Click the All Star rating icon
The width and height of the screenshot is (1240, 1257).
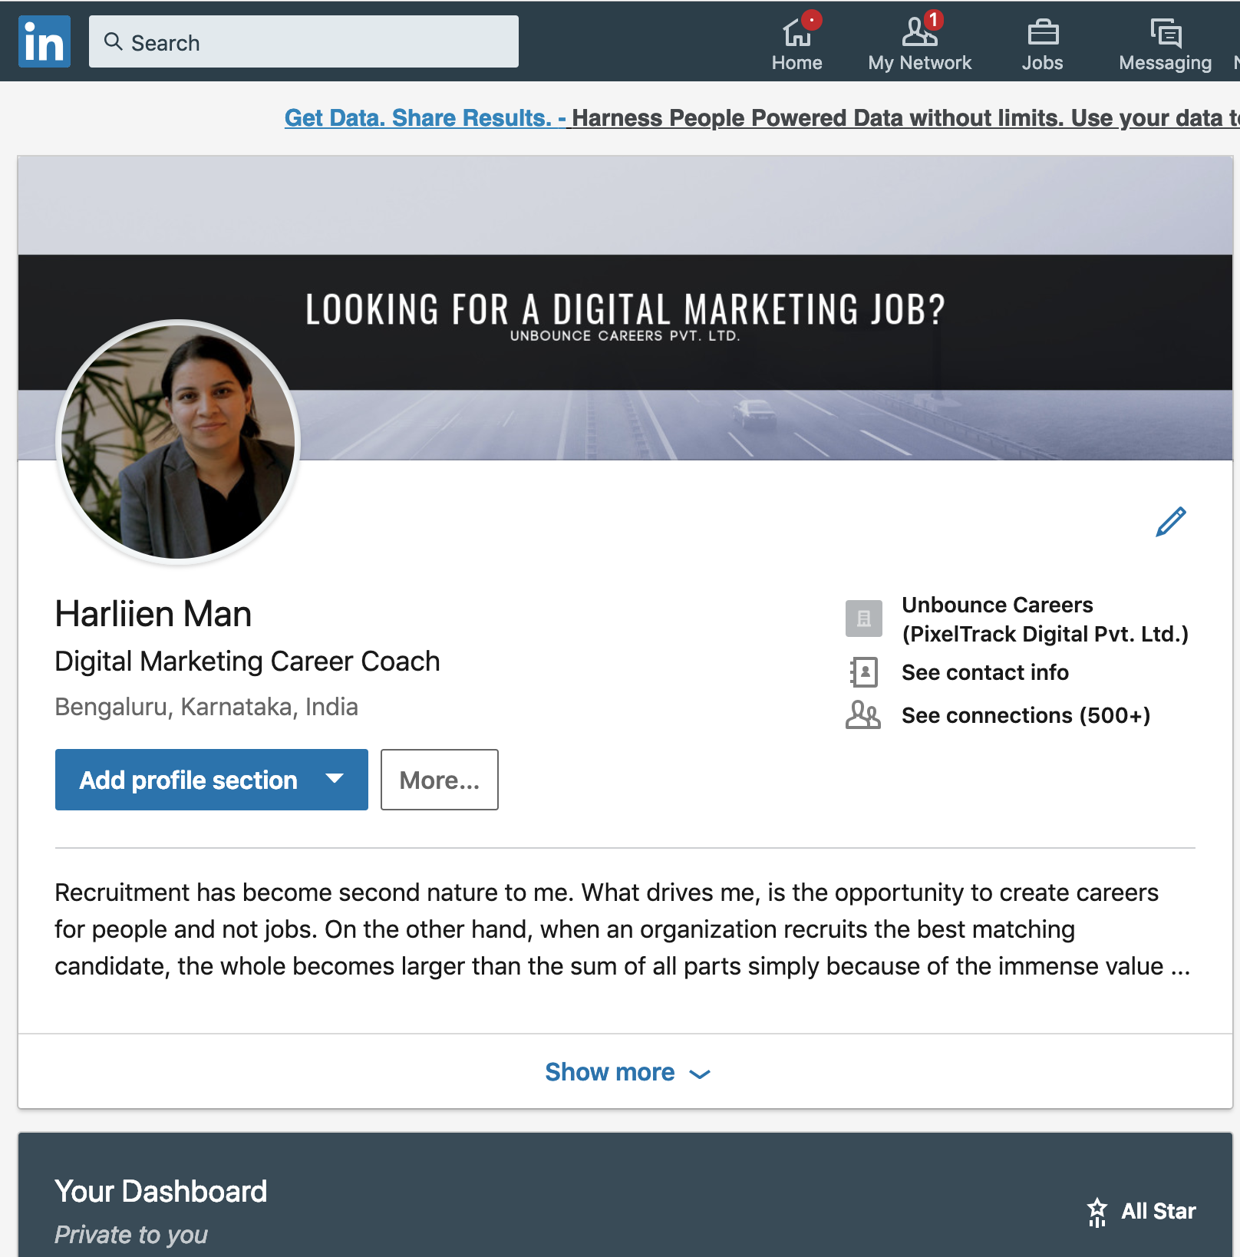[x=1097, y=1212]
